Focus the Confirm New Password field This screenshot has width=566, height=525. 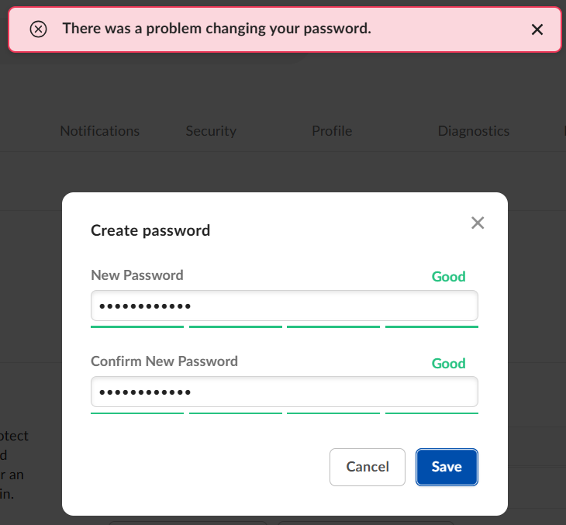click(284, 392)
